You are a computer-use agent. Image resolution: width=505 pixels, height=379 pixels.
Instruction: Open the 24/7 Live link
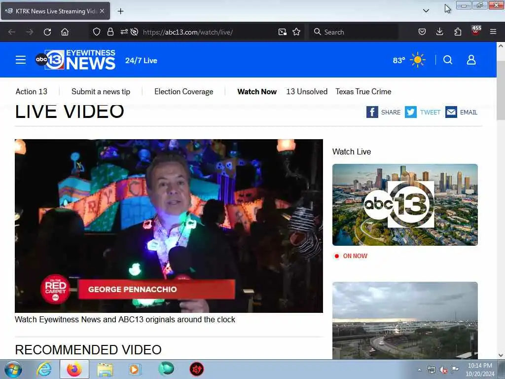tap(141, 61)
